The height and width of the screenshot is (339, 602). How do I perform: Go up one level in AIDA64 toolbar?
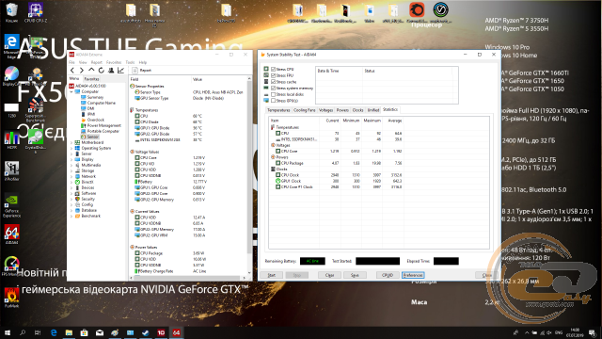click(91, 71)
